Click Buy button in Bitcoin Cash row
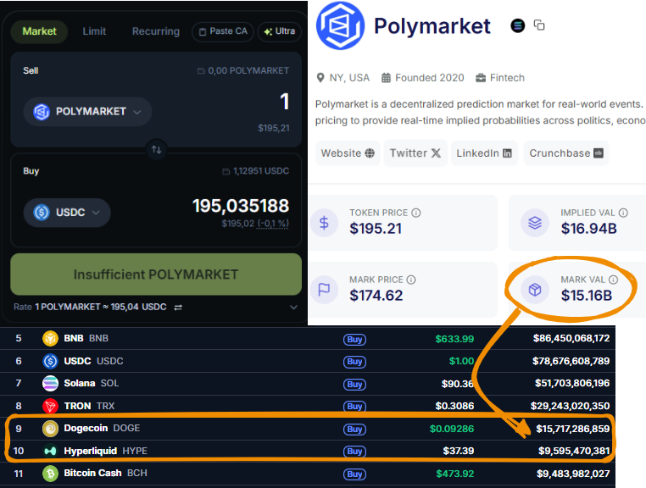Viewport: 646px width, 488px height. pyautogui.click(x=354, y=474)
